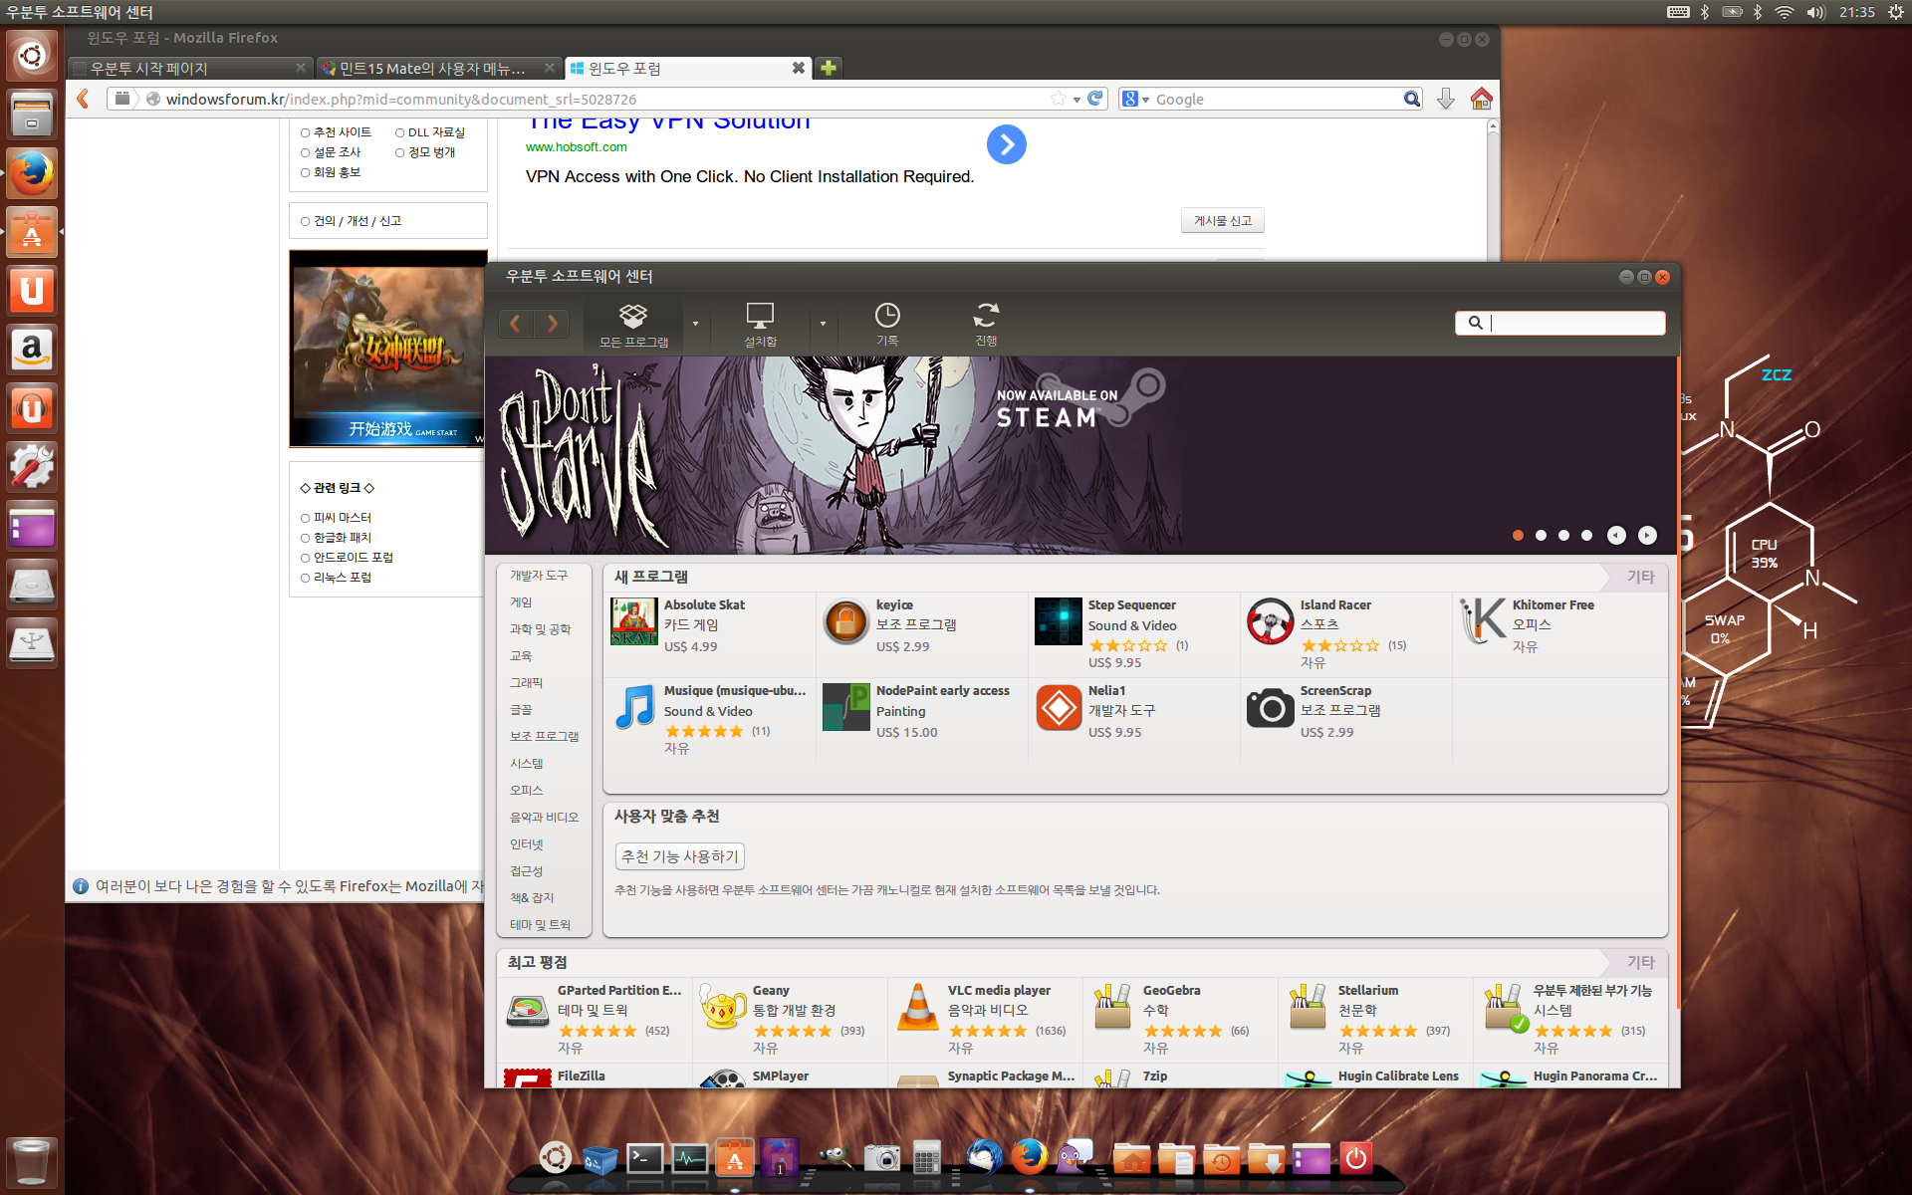Select third banner carousel dot
This screenshot has width=1912, height=1195.
tap(1563, 536)
